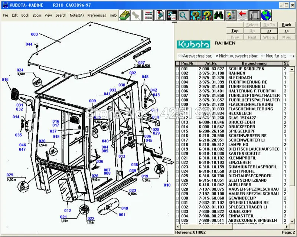Open the File menu

click(x=6, y=15)
